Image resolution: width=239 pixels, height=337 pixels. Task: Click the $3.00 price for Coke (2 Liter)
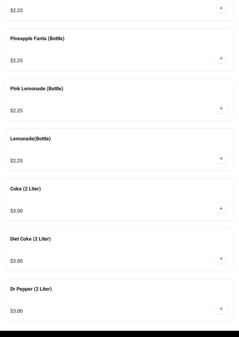[16, 211]
